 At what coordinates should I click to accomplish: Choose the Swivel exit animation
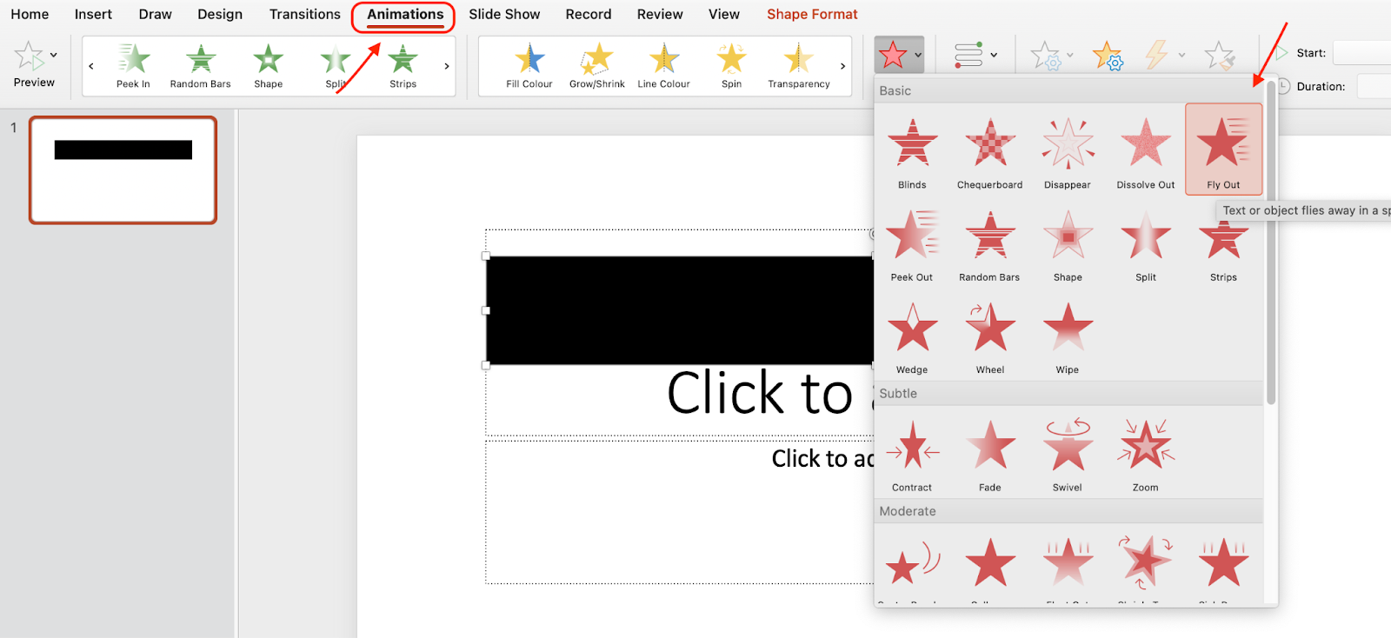tap(1068, 455)
